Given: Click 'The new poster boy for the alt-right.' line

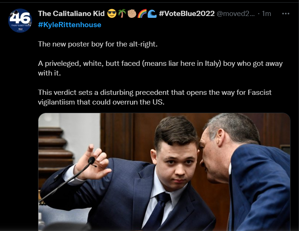Looking at the screenshot, I should coord(98,44).
